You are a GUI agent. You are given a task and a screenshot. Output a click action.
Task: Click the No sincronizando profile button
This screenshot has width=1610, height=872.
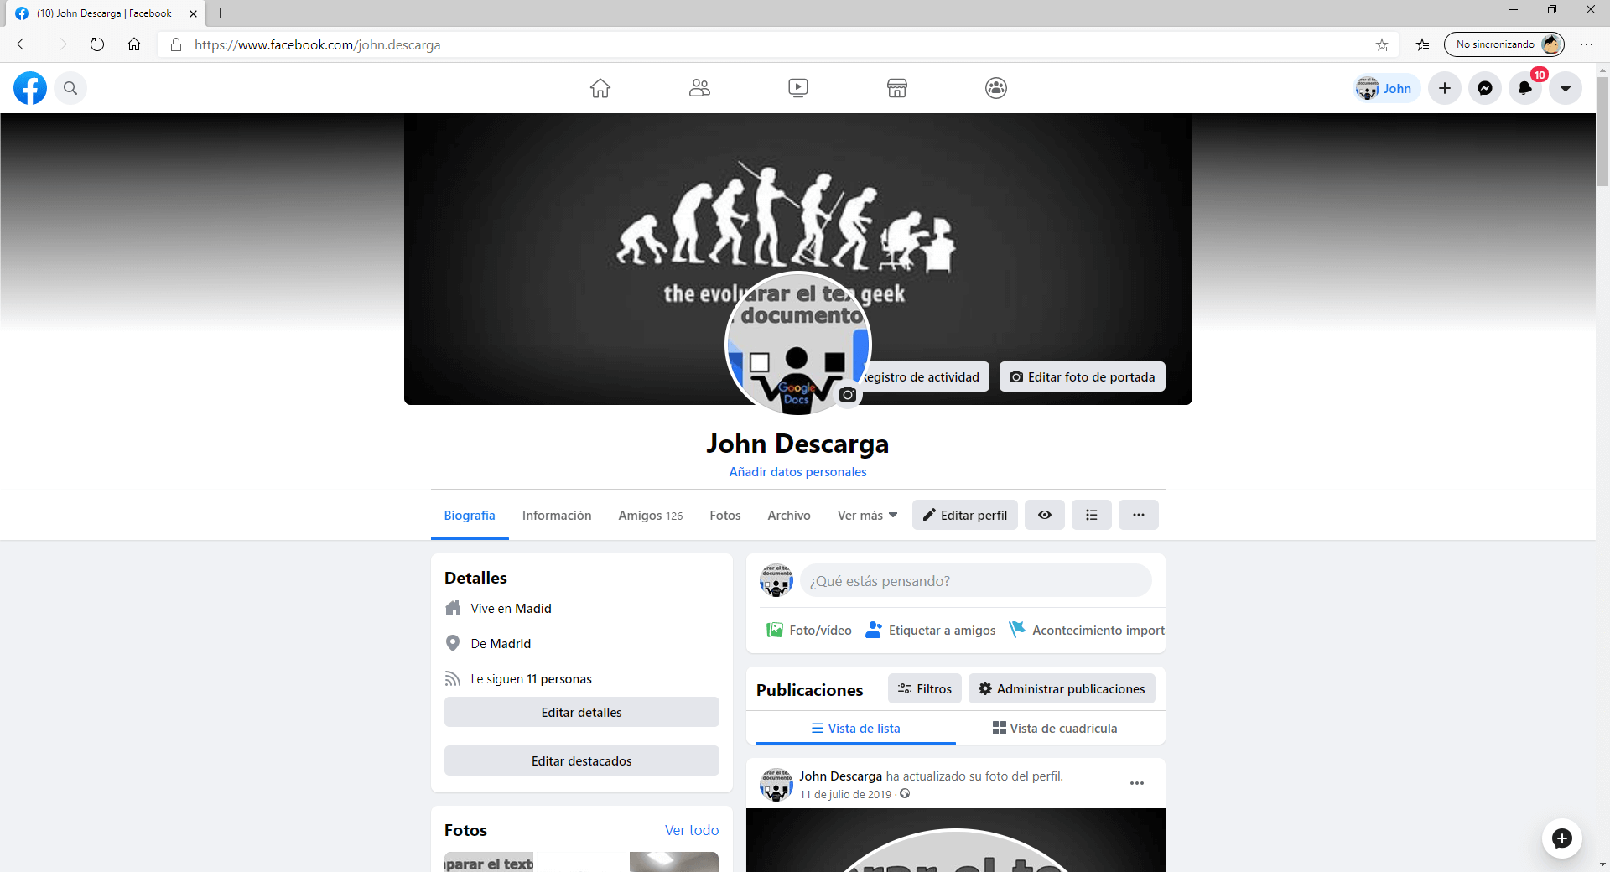[x=1504, y=44]
